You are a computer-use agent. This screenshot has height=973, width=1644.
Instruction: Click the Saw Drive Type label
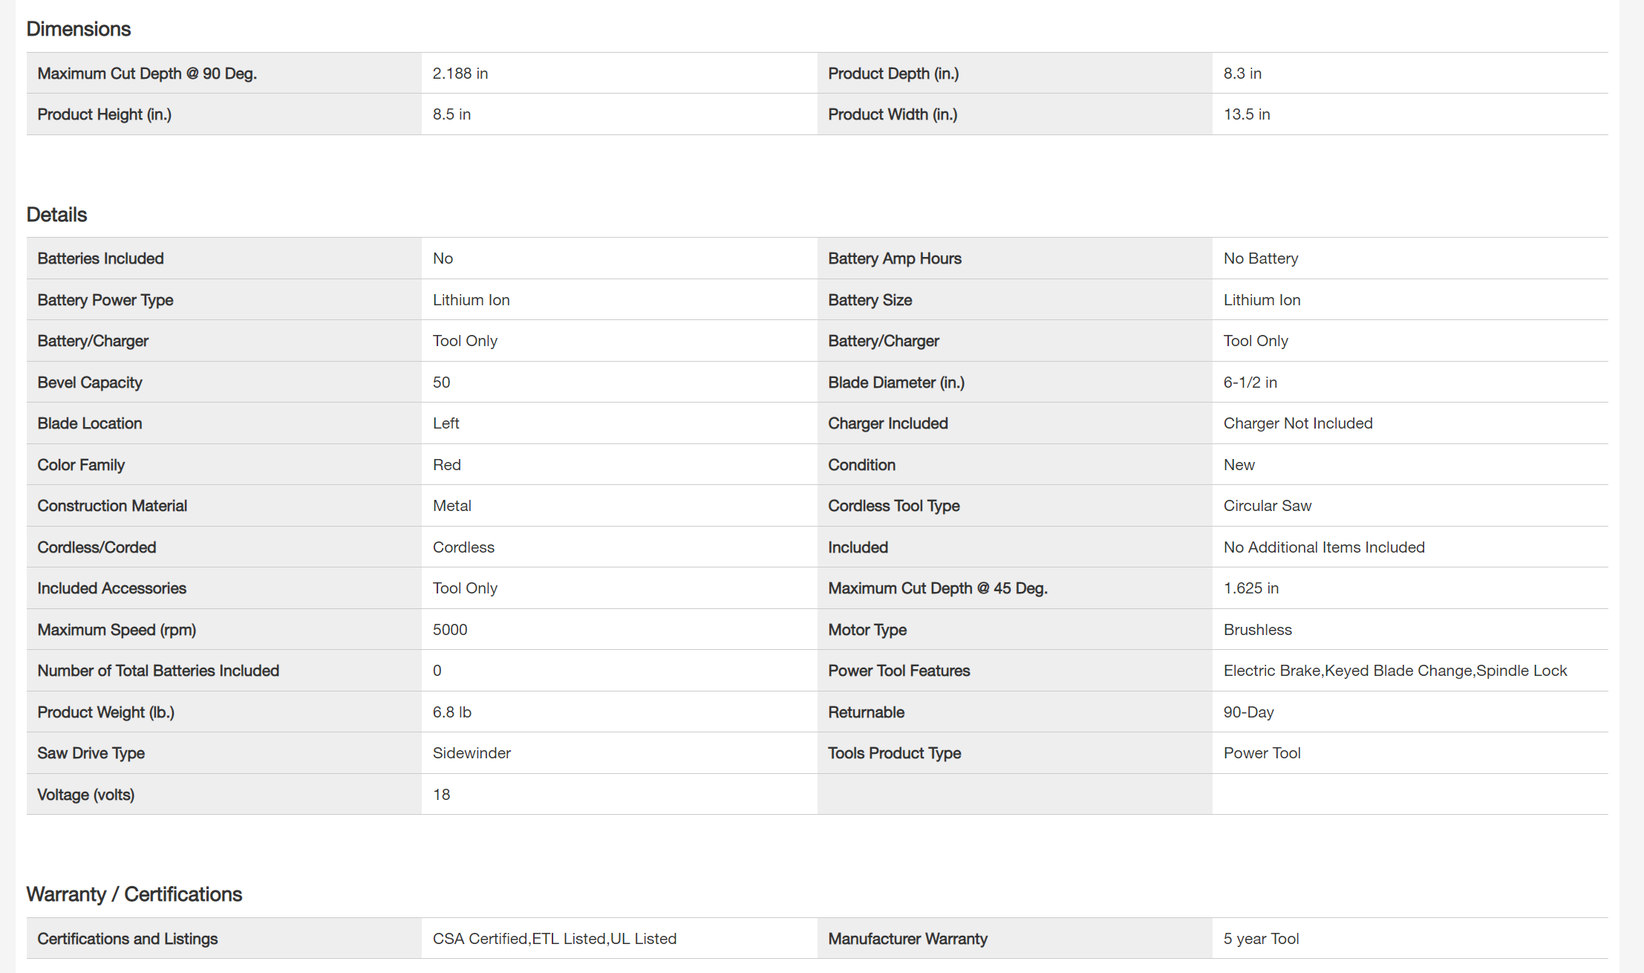[91, 753]
